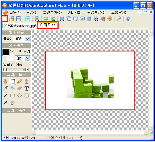Select the Line drawing tool
This screenshot has width=155, height=142.
point(5,96)
